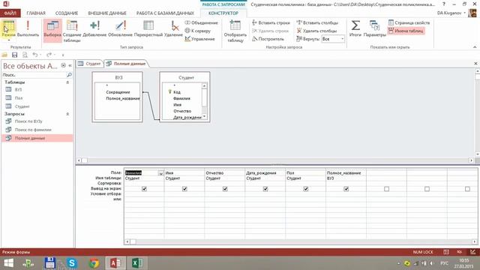Screen dimensions: 480x270
Task: Select Код field in Студент table box
Action: (177, 91)
